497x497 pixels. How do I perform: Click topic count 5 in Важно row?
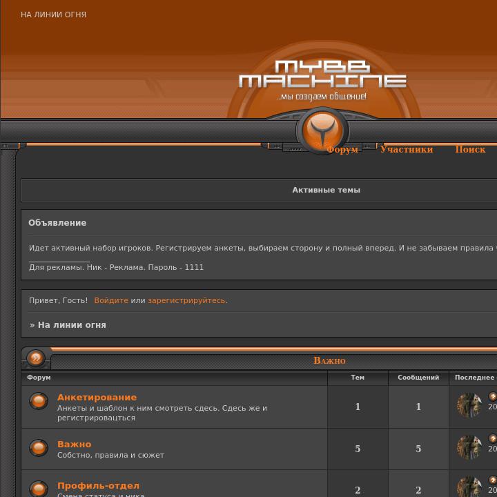tap(358, 449)
